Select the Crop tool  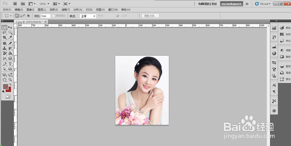point(5,37)
